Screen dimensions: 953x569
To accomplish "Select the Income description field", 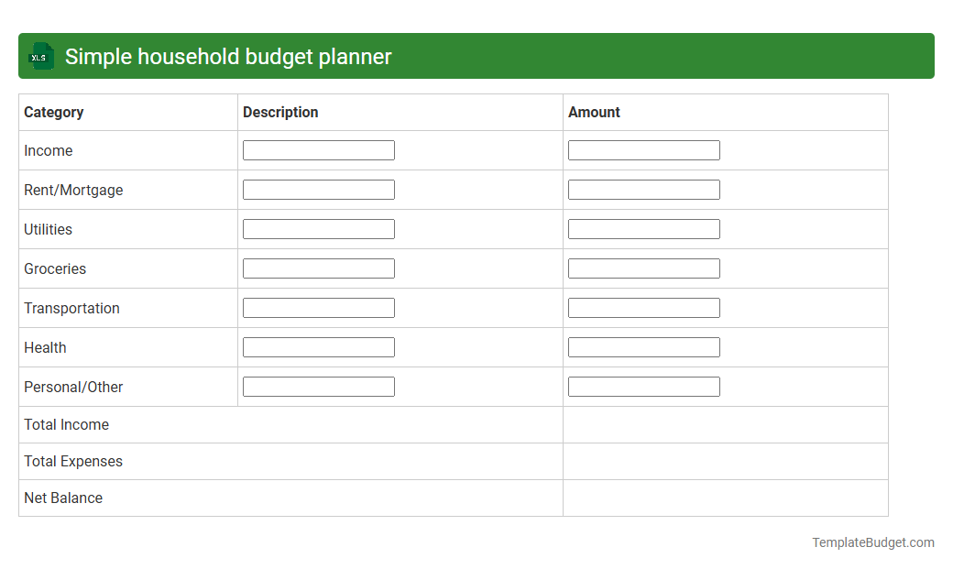I will point(318,149).
